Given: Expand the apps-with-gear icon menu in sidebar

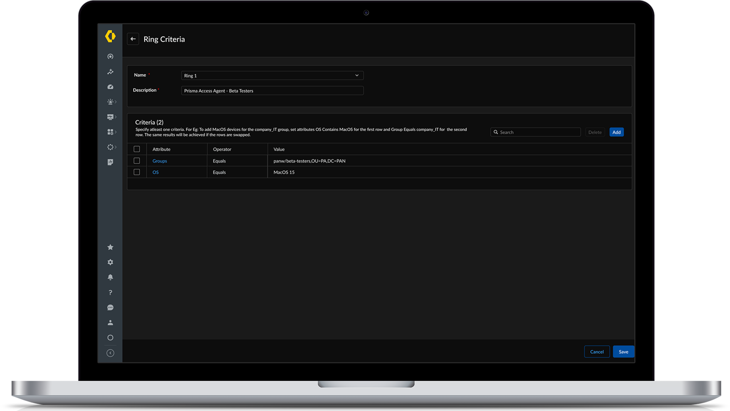Looking at the screenshot, I should click(x=111, y=132).
